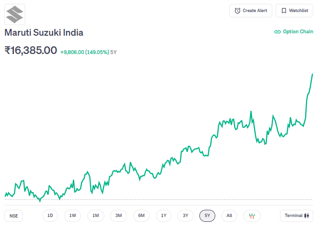Select the 1D time range
Viewport: 321px width, 231px height.
click(x=50, y=216)
